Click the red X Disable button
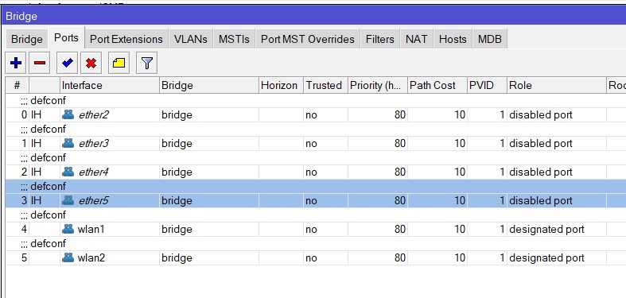This screenshot has height=298, width=626. point(91,63)
